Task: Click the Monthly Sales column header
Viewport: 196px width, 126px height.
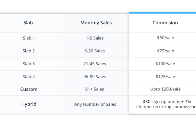Action: point(96,23)
